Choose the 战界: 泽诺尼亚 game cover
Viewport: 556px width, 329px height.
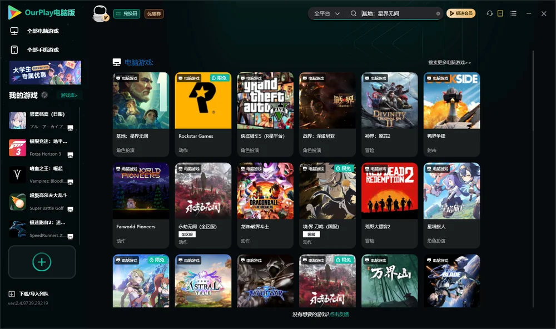[x=327, y=101]
